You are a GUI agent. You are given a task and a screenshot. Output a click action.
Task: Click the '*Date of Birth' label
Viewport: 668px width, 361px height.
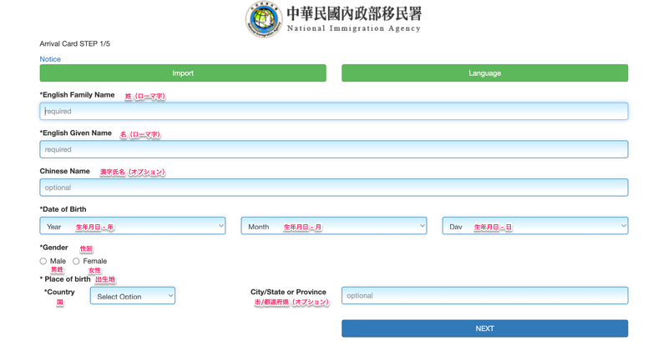[63, 209]
